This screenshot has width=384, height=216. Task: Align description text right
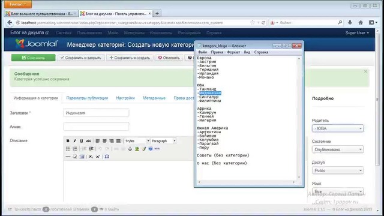(112, 141)
